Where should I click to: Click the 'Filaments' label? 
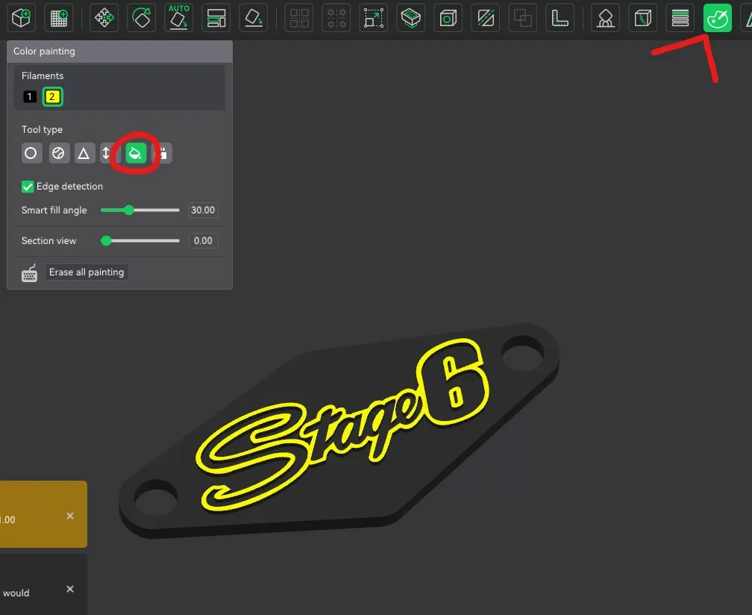click(x=43, y=76)
